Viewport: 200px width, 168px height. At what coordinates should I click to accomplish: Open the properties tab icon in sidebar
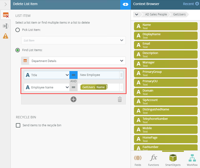pos(5,26)
